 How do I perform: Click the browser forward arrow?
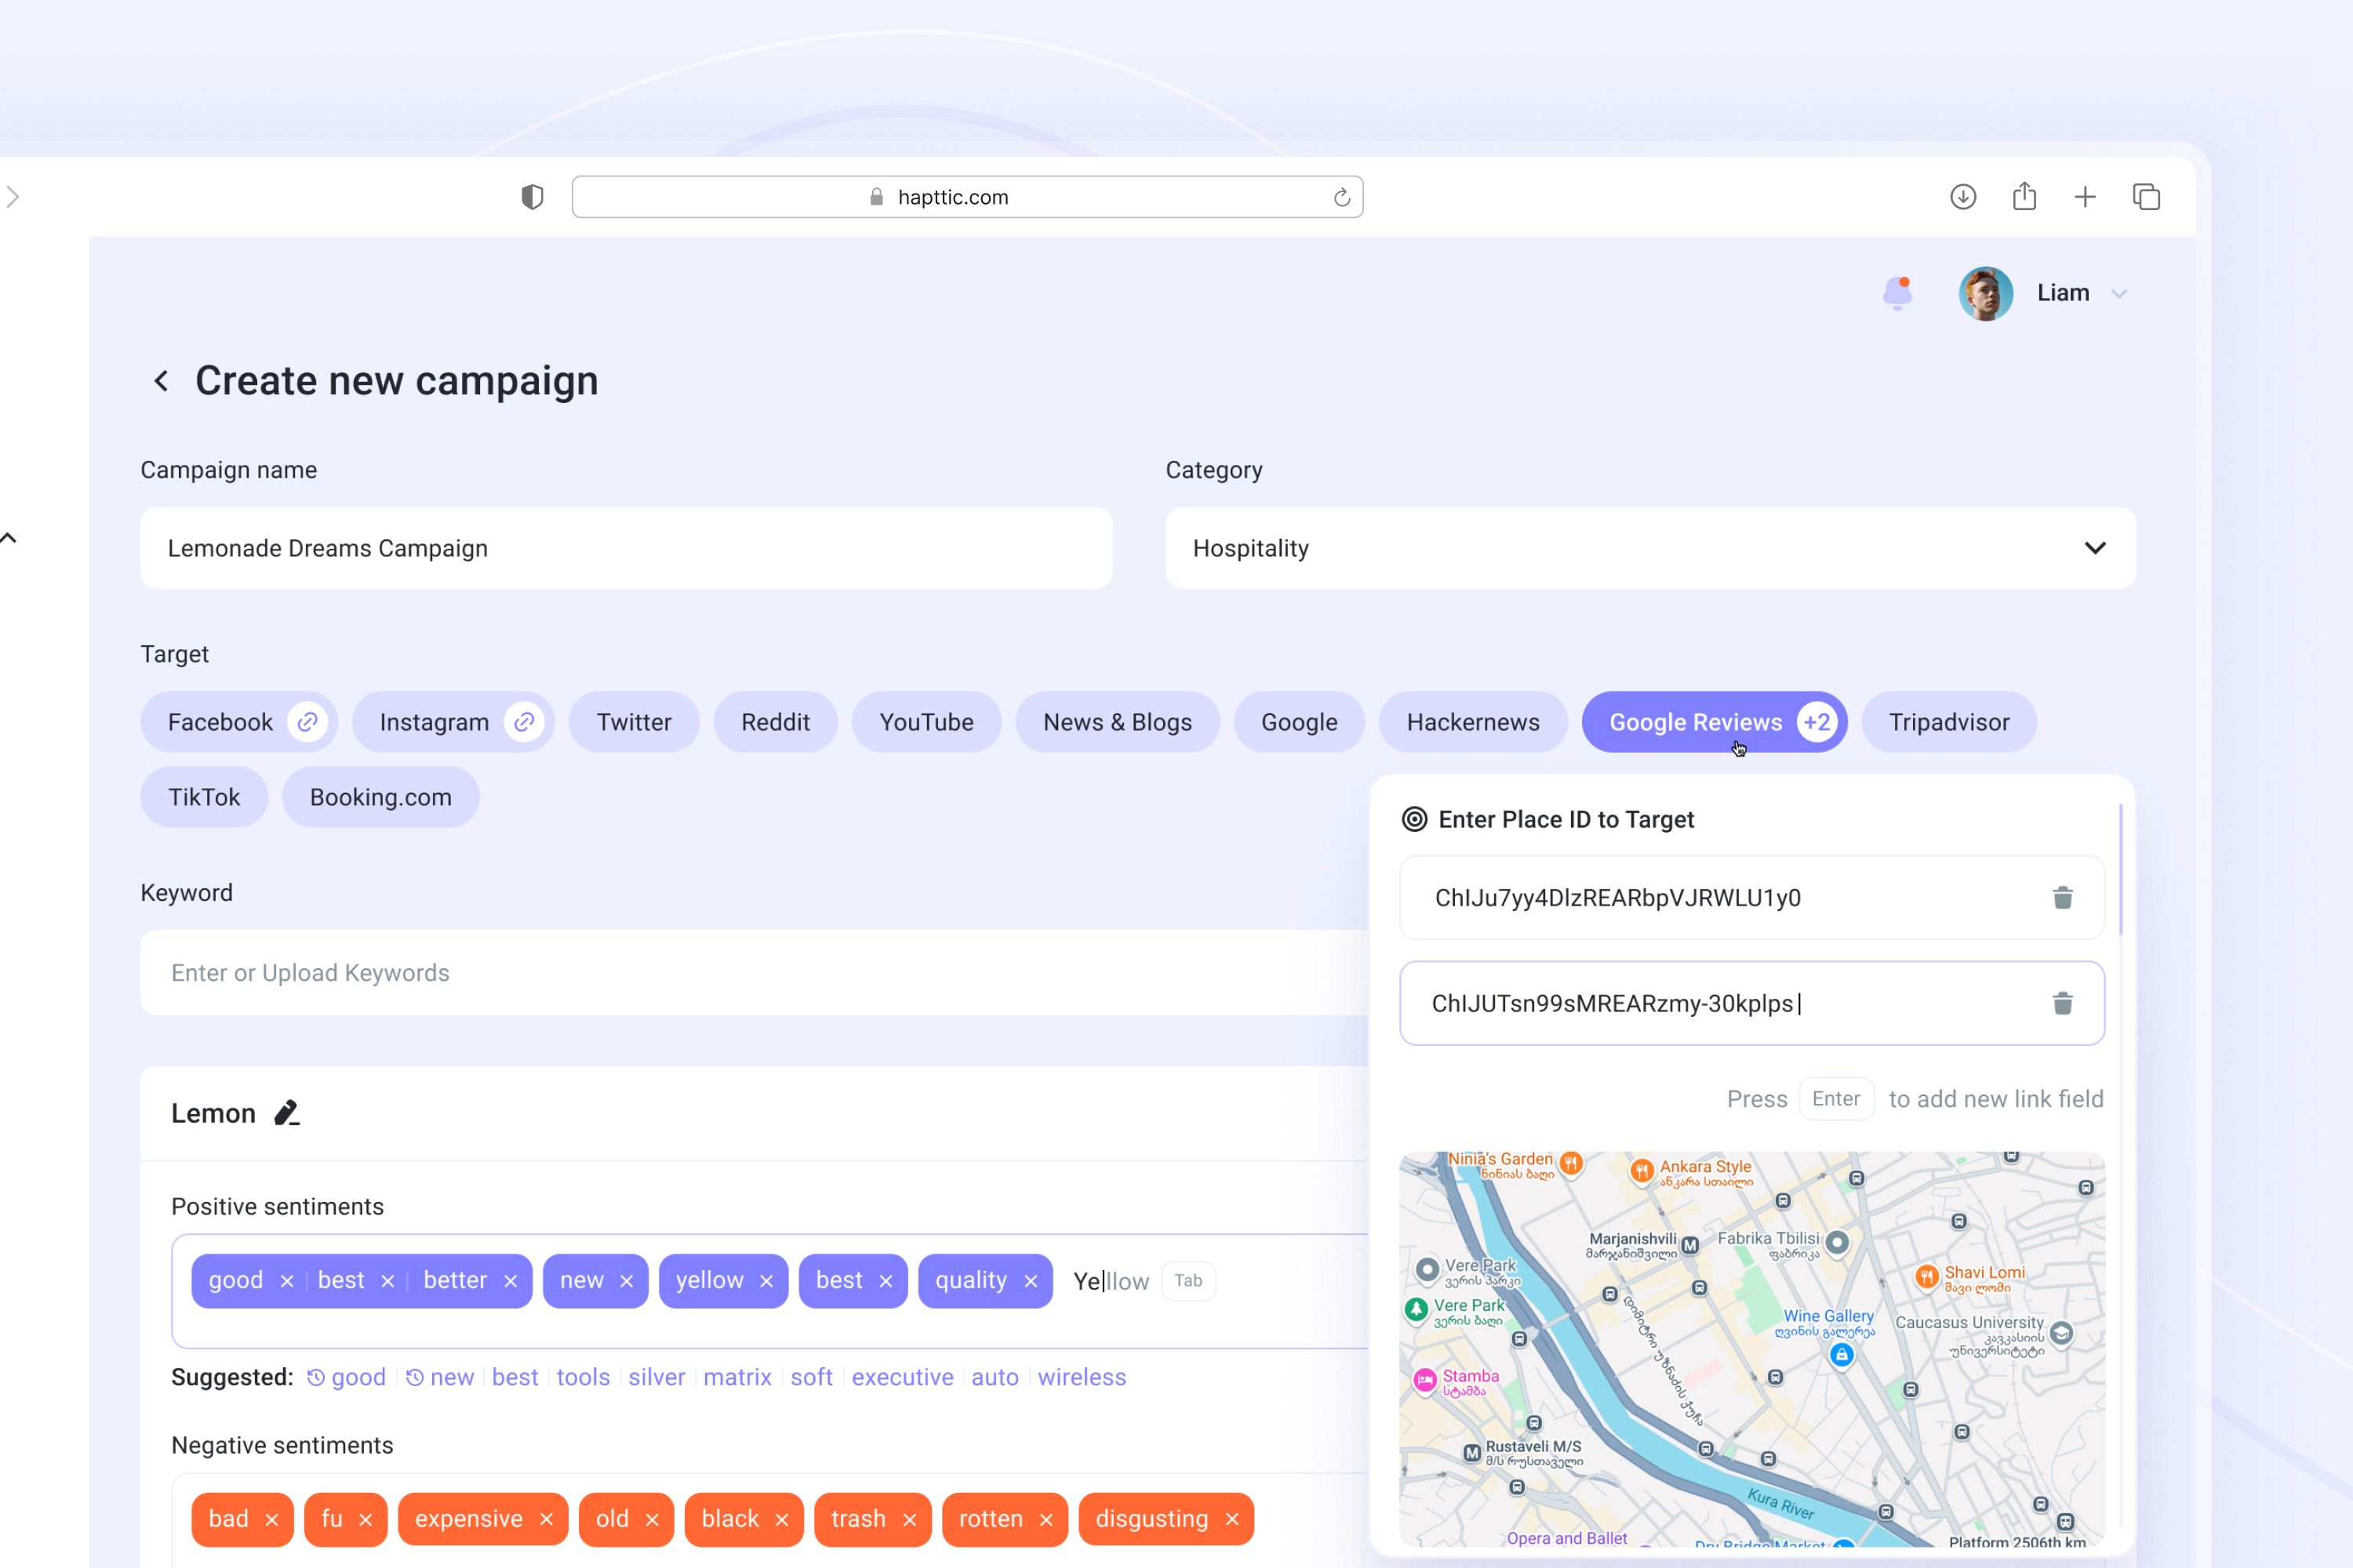(x=13, y=197)
